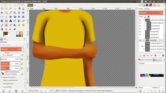Image resolution: width=166 pixels, height=93 pixels.
Task: Raise the layer with the up arrow
Action: pyautogui.click(x=148, y=56)
